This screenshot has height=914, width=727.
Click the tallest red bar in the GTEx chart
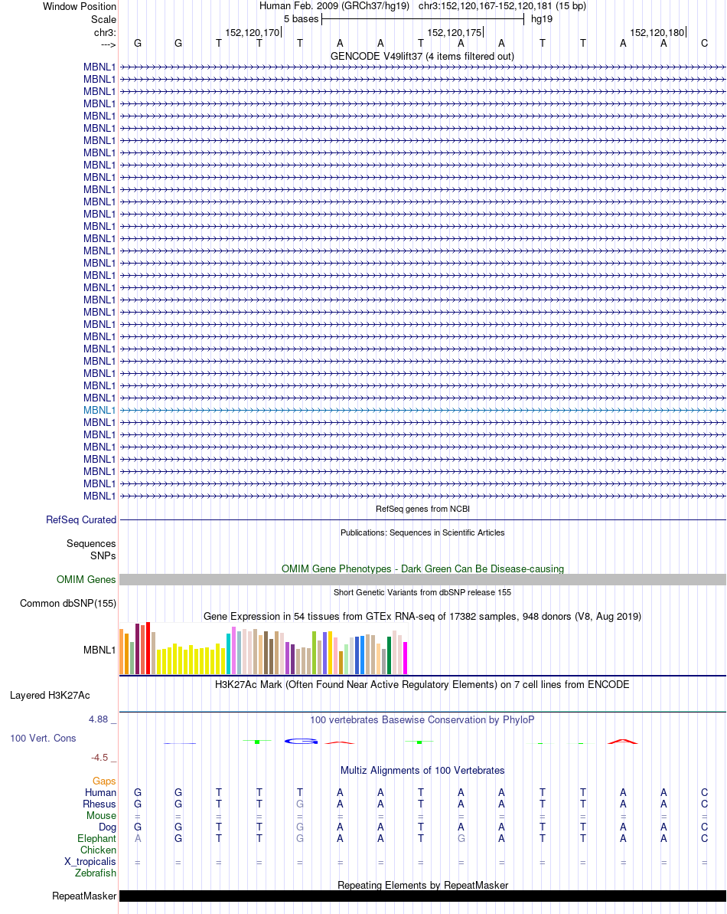click(x=148, y=648)
